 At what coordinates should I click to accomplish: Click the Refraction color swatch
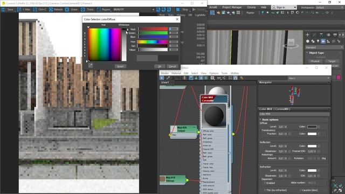click(312, 170)
